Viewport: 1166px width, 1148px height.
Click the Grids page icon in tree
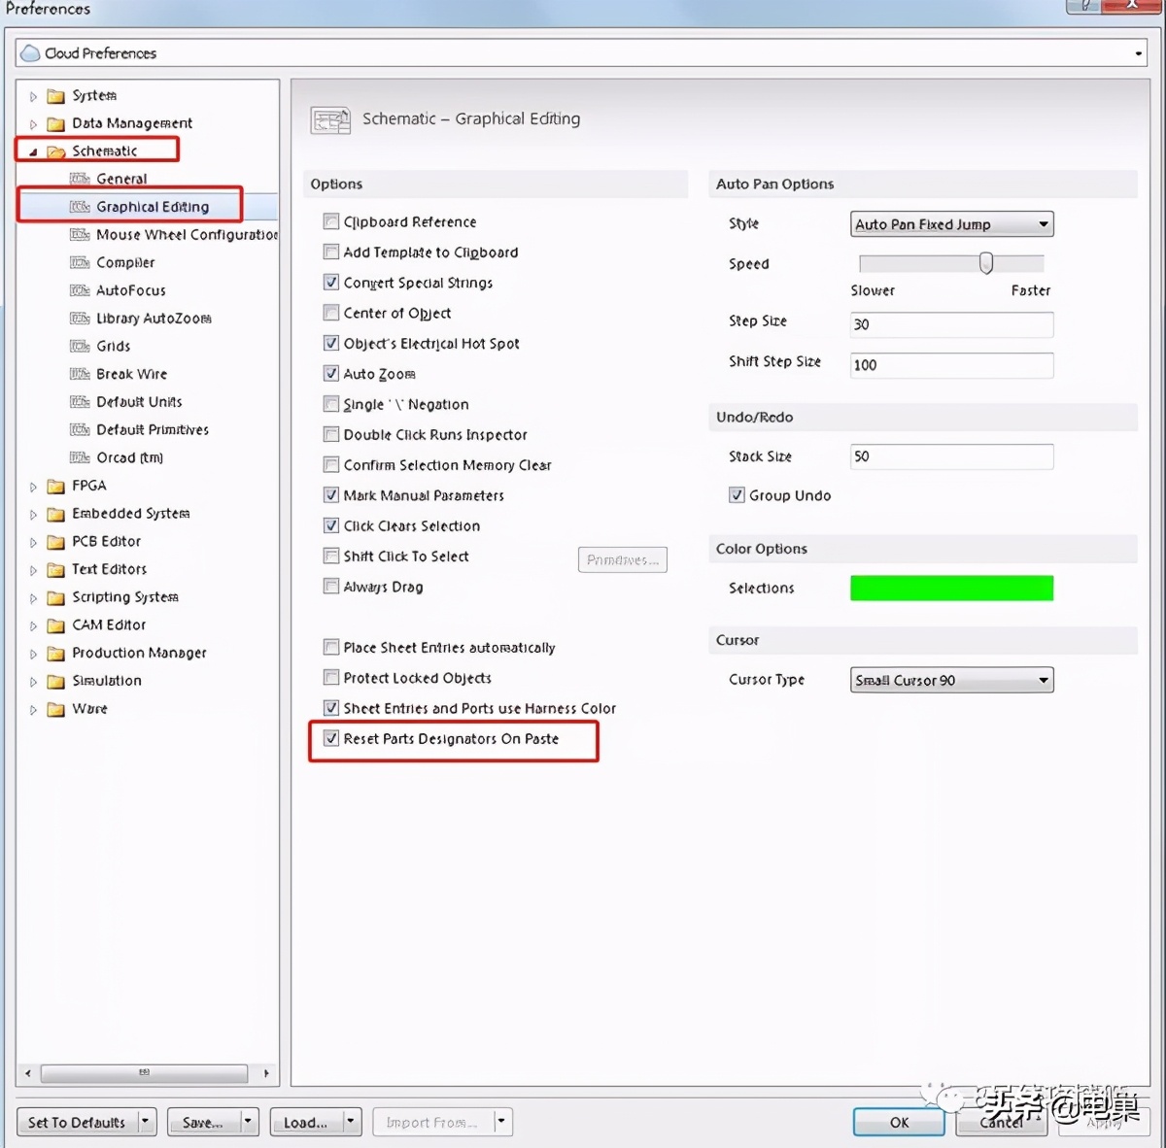tap(80, 347)
